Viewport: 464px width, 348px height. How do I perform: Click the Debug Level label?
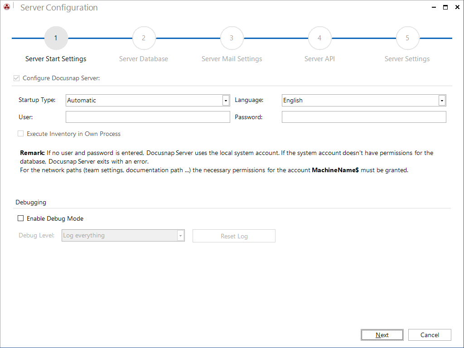pyautogui.click(x=37, y=236)
